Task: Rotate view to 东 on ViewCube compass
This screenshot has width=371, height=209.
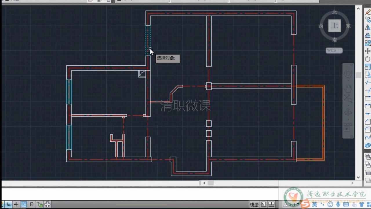Action: pos(348,26)
